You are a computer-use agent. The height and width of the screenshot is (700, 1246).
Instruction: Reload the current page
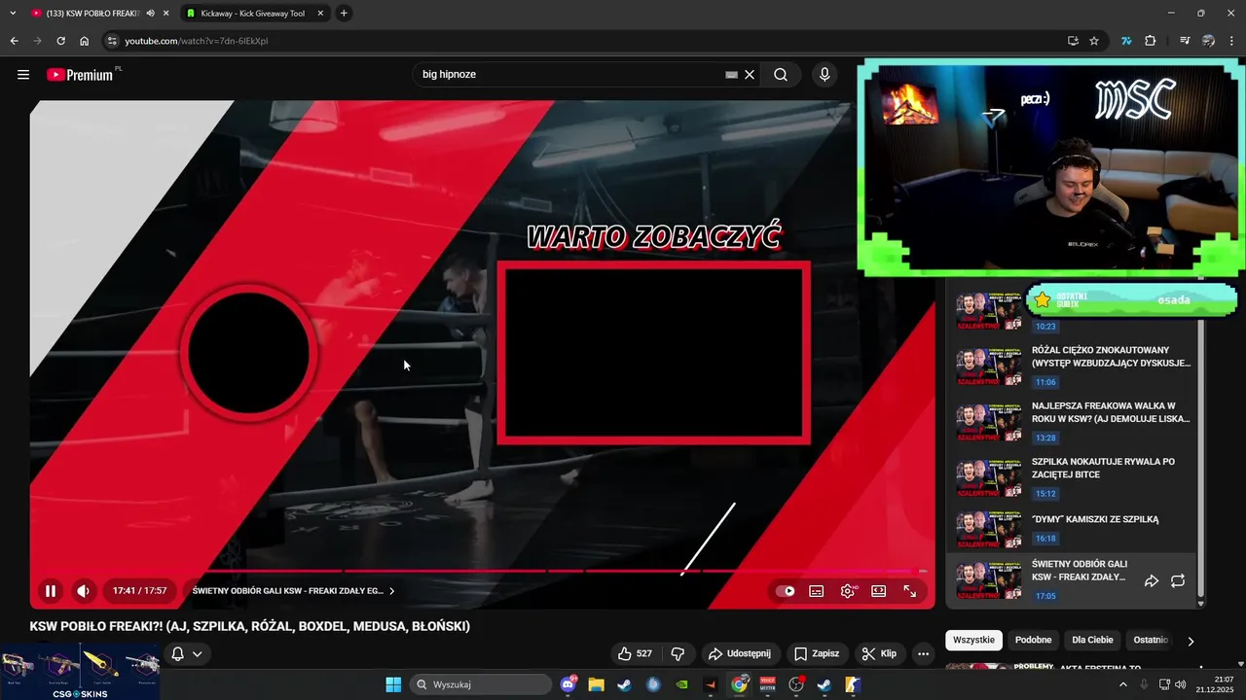click(x=60, y=41)
